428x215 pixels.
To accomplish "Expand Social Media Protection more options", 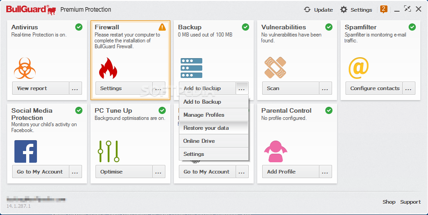I will [x=75, y=172].
